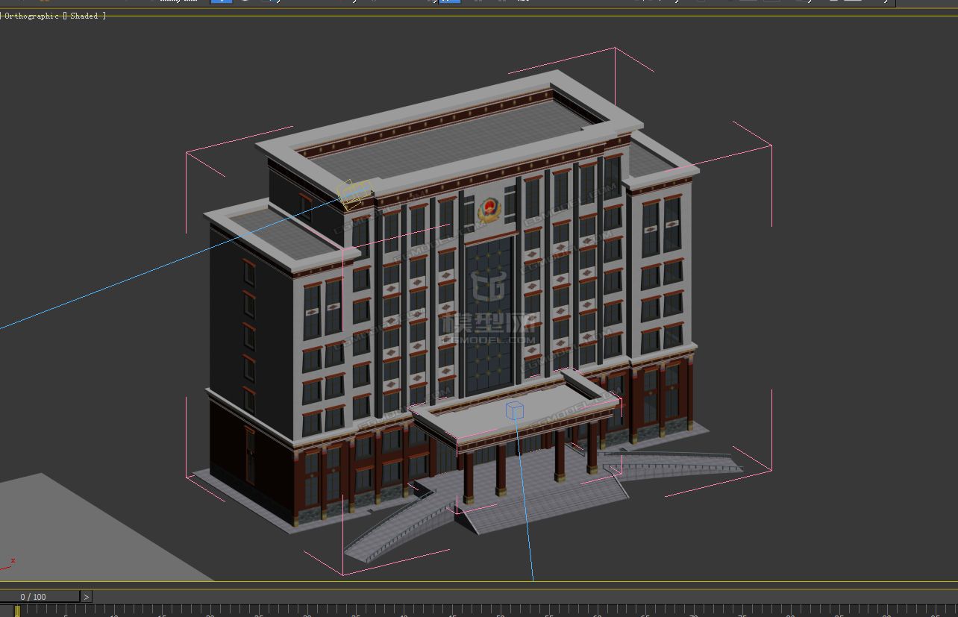Advance one frame with the > arrow
The height and width of the screenshot is (617, 958).
point(87,597)
